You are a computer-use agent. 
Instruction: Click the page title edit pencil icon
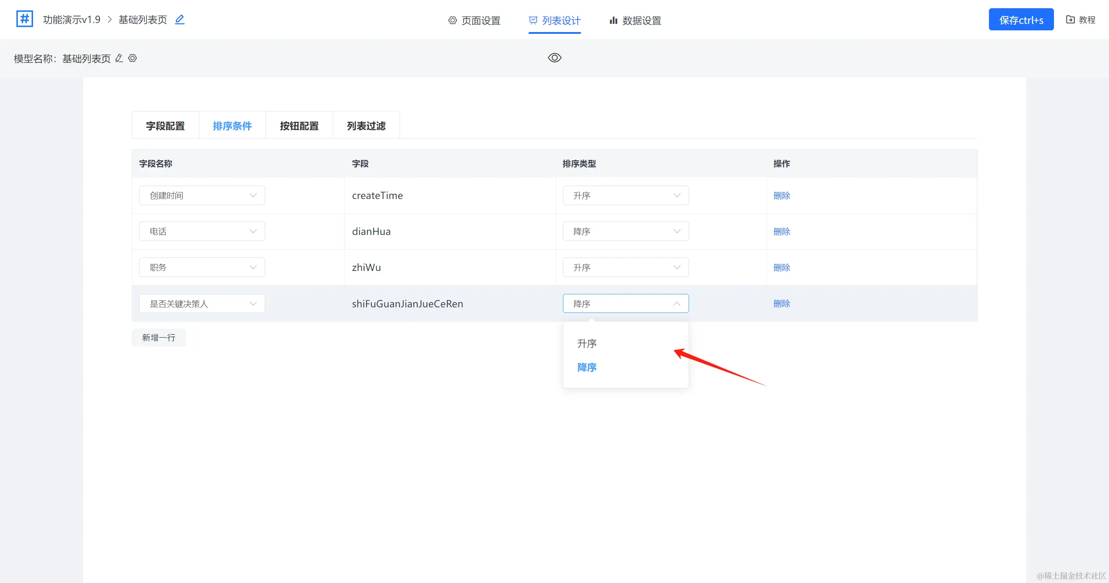[x=179, y=20]
